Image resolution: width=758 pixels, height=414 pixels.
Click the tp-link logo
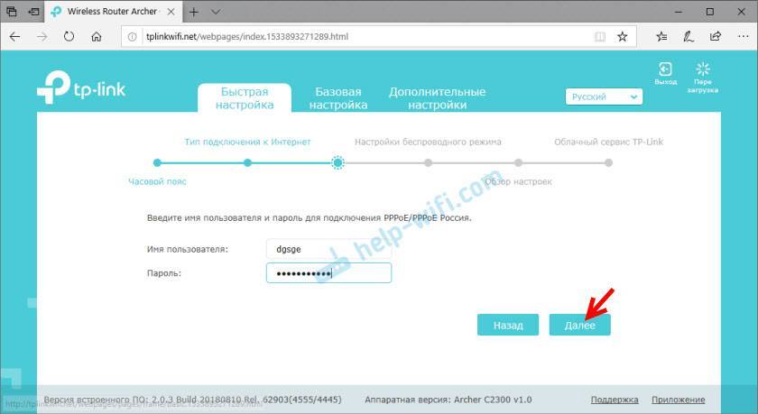81,87
